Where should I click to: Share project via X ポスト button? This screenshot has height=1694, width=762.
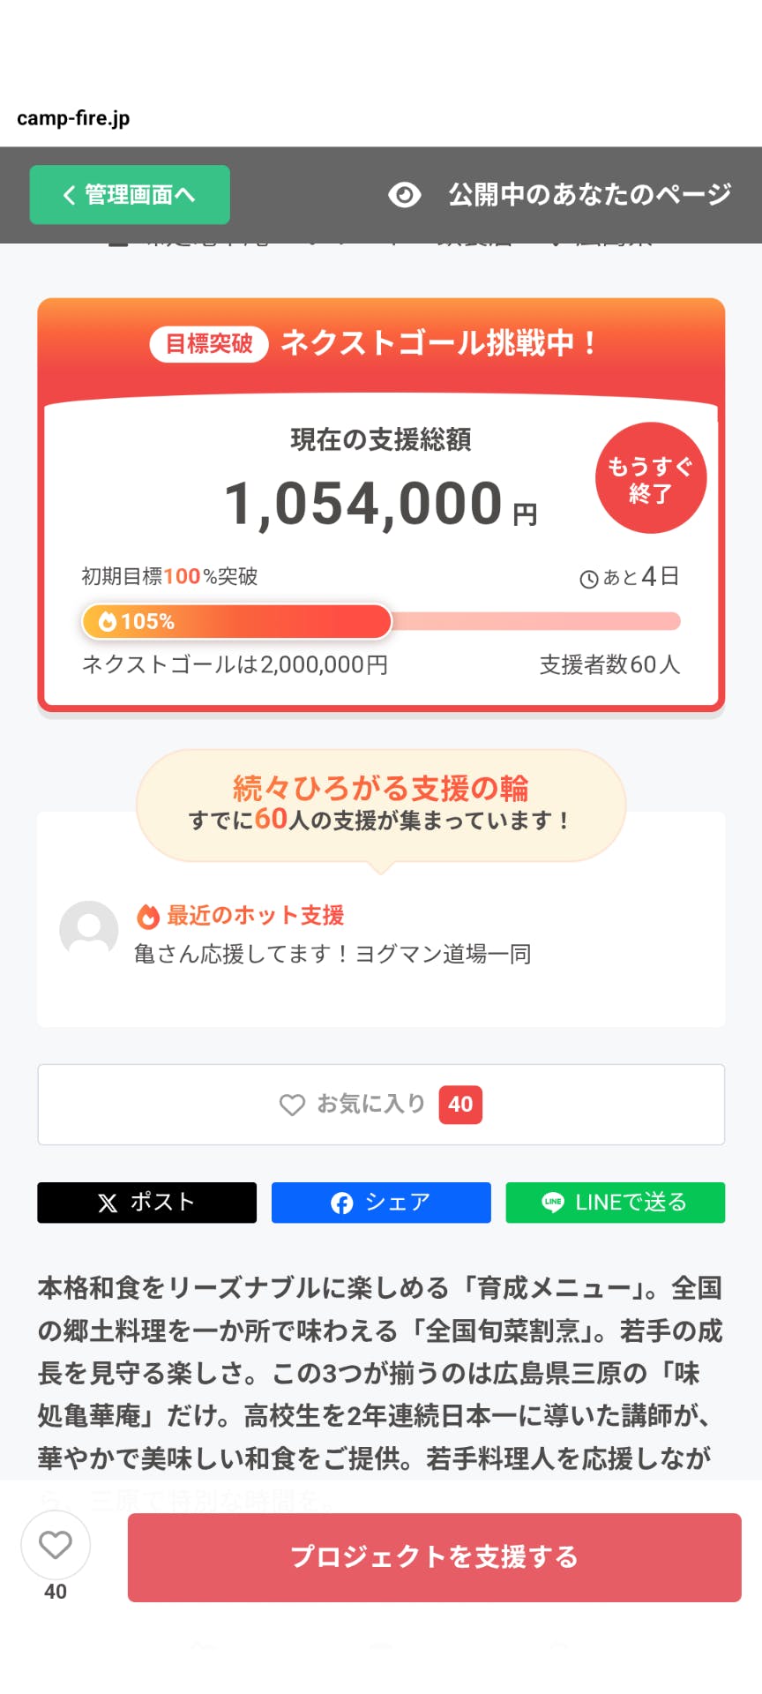(146, 1203)
